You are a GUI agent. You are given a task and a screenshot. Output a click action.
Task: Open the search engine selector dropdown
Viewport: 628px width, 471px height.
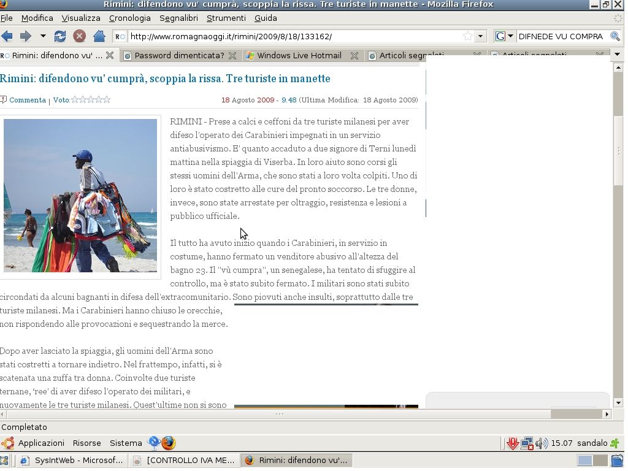click(x=505, y=36)
